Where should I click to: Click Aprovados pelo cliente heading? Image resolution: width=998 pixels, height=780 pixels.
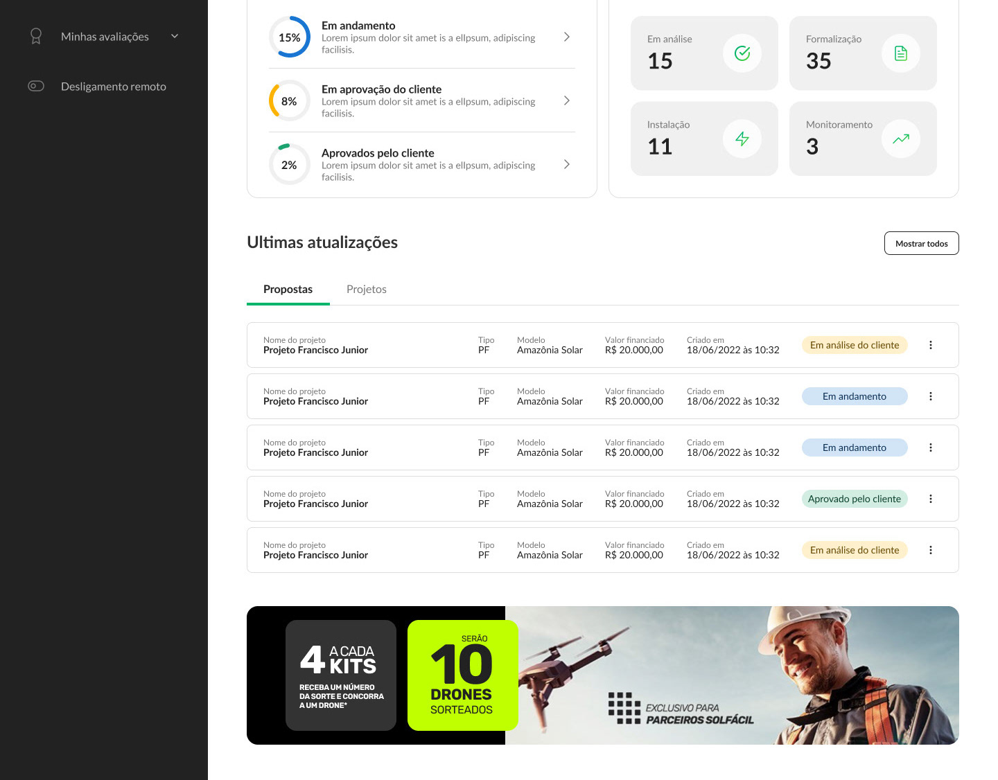pyautogui.click(x=378, y=153)
